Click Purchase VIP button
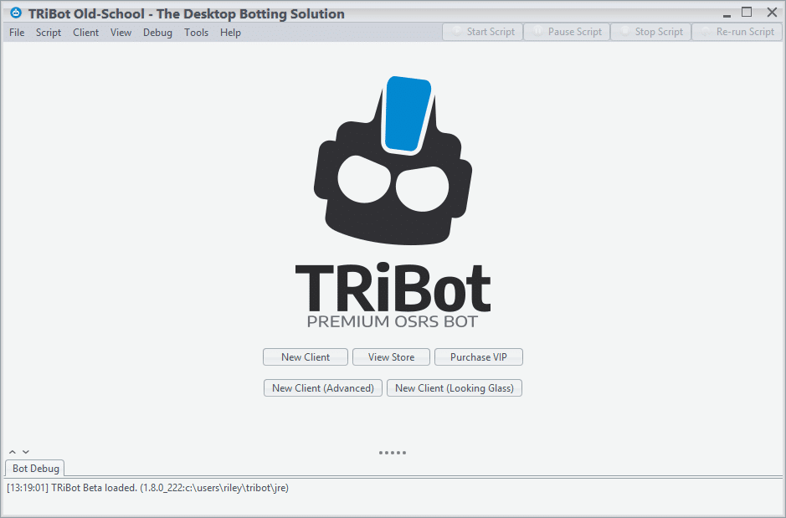This screenshot has height=518, width=786. (479, 357)
